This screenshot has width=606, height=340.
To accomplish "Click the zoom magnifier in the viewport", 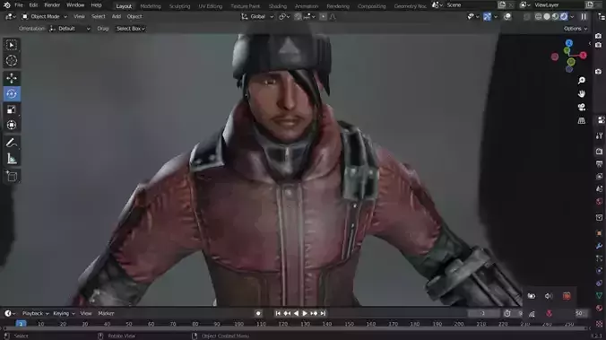I will (x=581, y=80).
